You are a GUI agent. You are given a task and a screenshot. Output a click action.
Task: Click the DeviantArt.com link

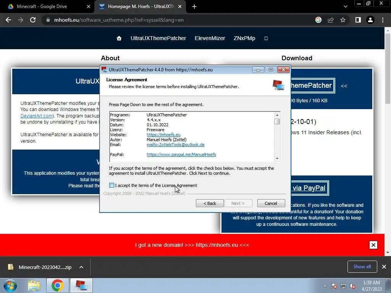coord(36,116)
